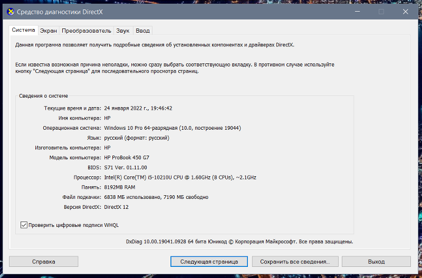
Task: Click the page file value 6838 МБ использовано
Action: coord(156,197)
